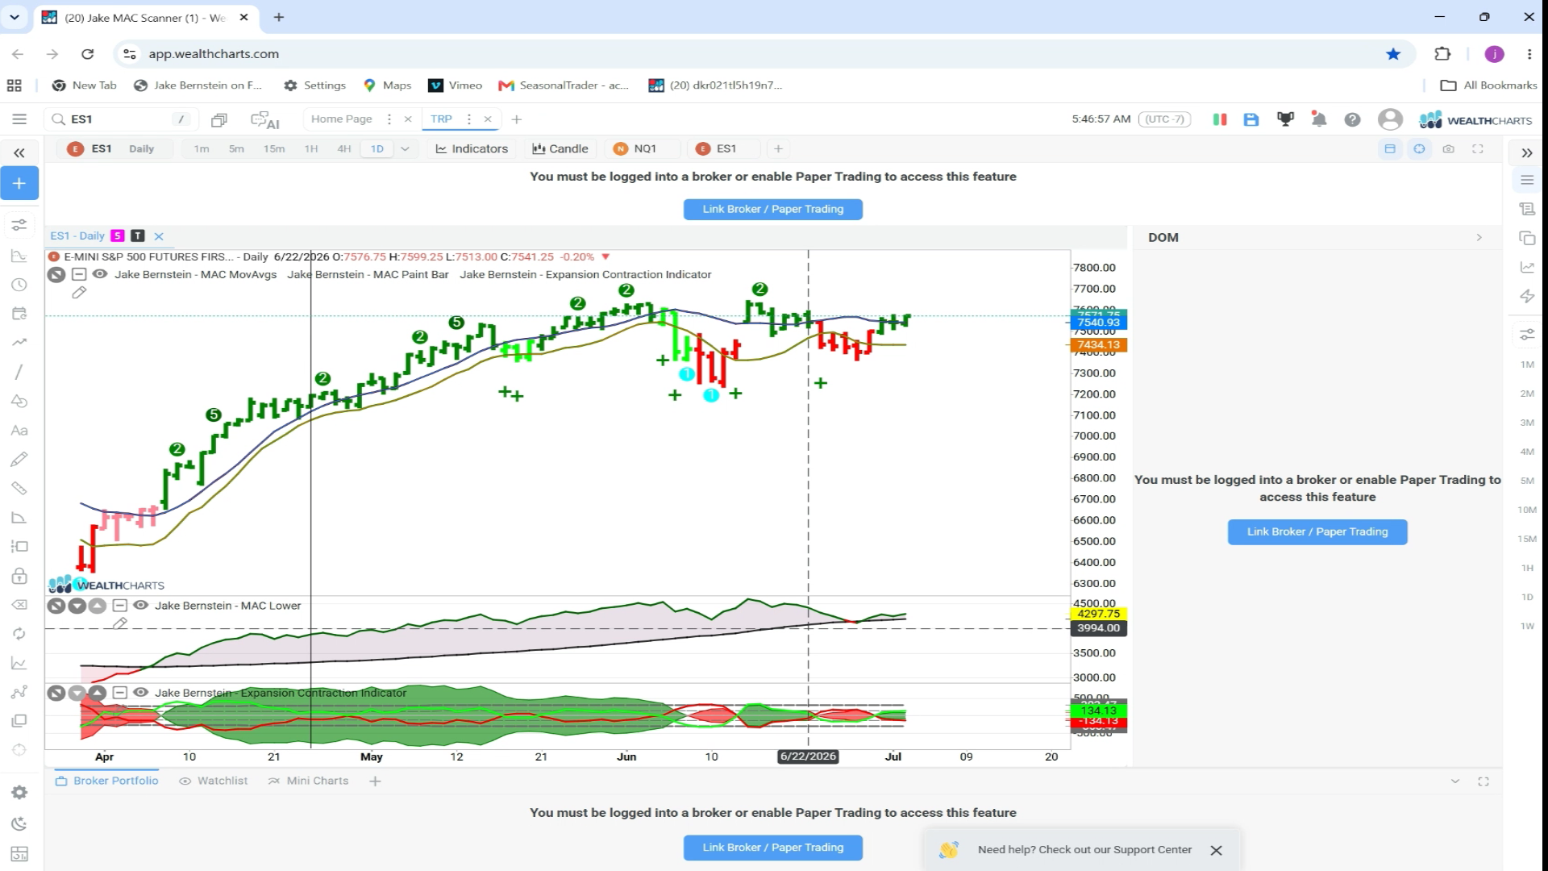This screenshot has height=871, width=1548.
Task: Collapse the left sidebar double chevron
Action: click(19, 152)
